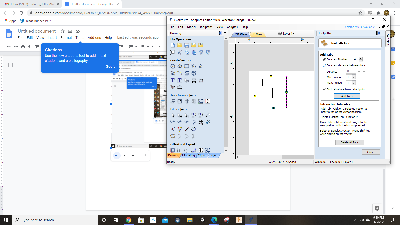Open the Align Objects tool
Screen dimensions: 400x225
(208, 101)
